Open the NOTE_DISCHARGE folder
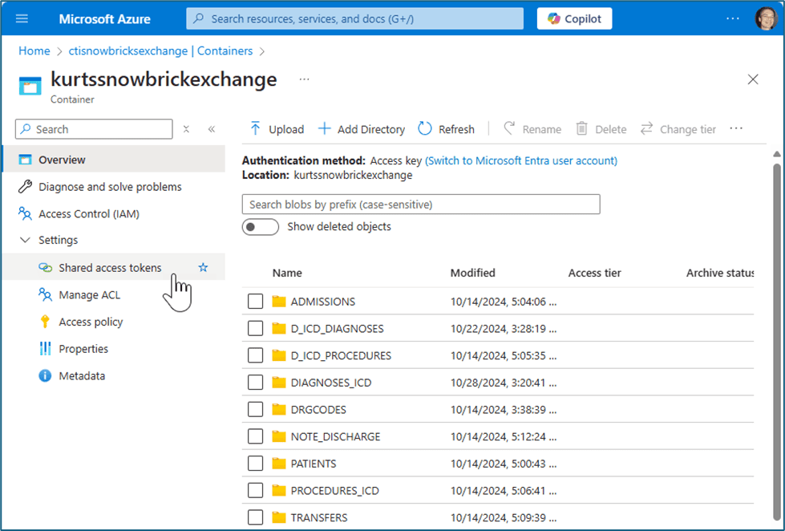 335,437
